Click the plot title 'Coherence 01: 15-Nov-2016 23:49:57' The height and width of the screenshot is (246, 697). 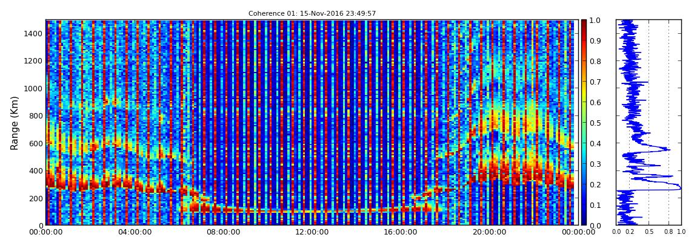click(x=312, y=14)
